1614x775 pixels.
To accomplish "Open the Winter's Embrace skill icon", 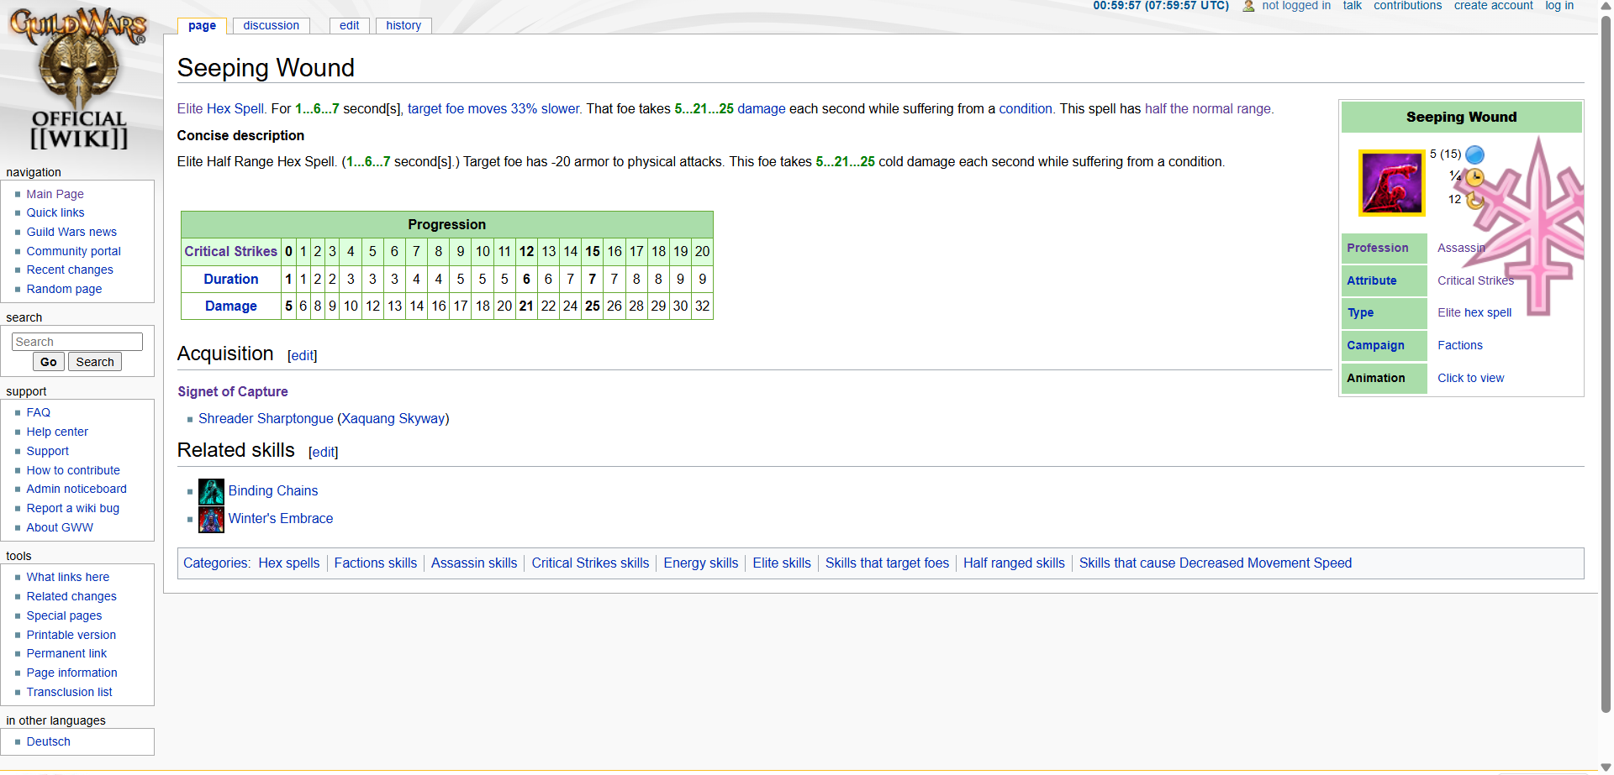I will (x=211, y=519).
